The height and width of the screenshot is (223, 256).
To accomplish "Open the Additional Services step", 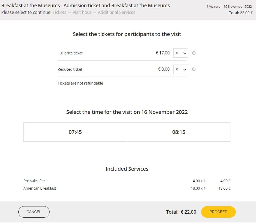I will [x=116, y=12].
